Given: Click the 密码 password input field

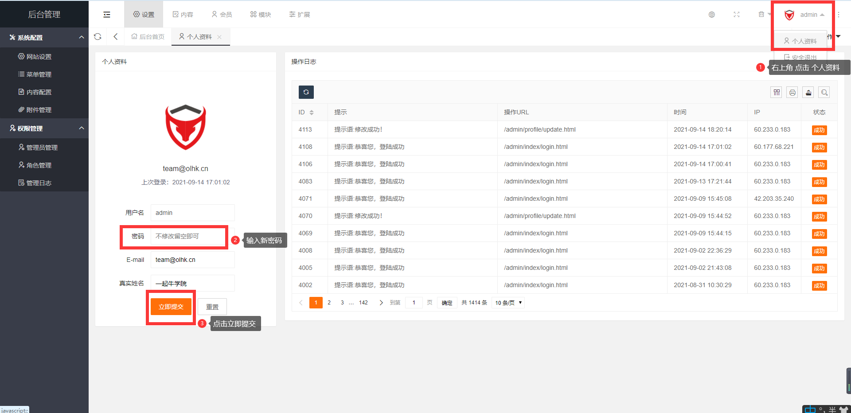Looking at the screenshot, I should [188, 236].
